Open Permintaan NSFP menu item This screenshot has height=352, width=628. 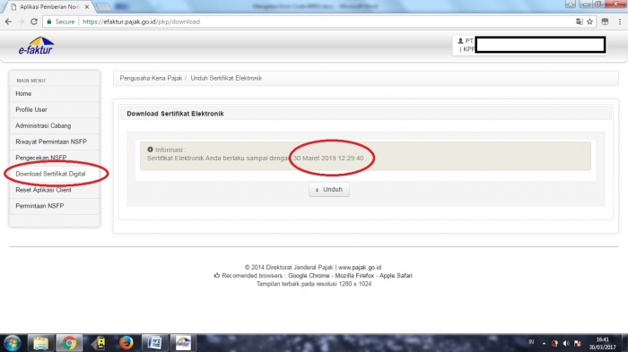55,206
